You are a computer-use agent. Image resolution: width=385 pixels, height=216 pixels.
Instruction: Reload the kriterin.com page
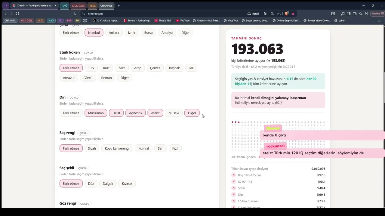pos(17,13)
